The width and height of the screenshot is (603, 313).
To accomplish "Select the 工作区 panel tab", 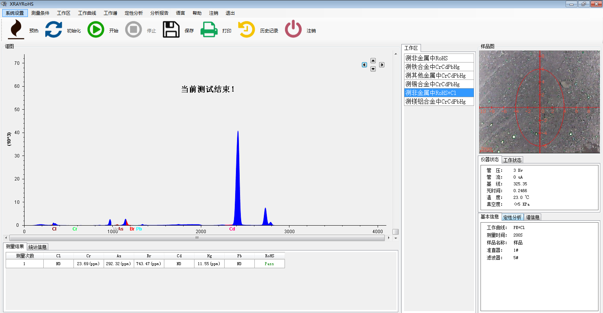I will pos(411,48).
